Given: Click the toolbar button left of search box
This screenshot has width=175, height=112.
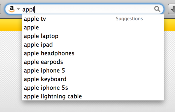Looking at the screenshot, I should pos(0,9).
